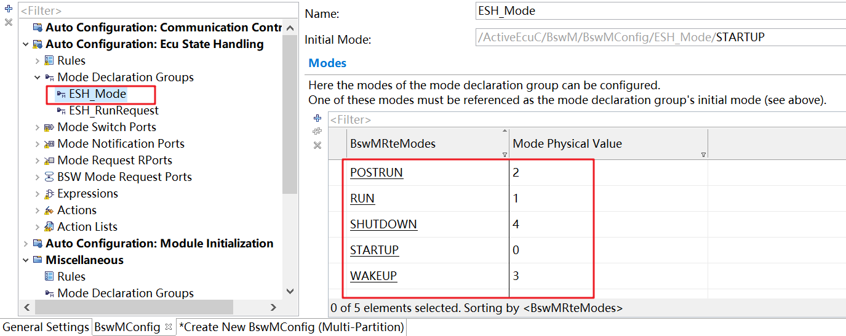Click the add icon above the tree panel
This screenshot has height=336, width=846.
[9, 9]
